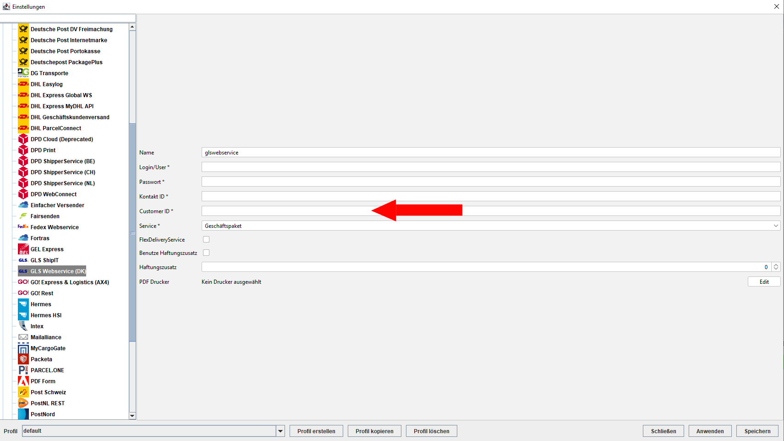This screenshot has width=784, height=441.
Task: Click the DPD Cloud (Deprecated) cube icon
Action: tap(23, 139)
